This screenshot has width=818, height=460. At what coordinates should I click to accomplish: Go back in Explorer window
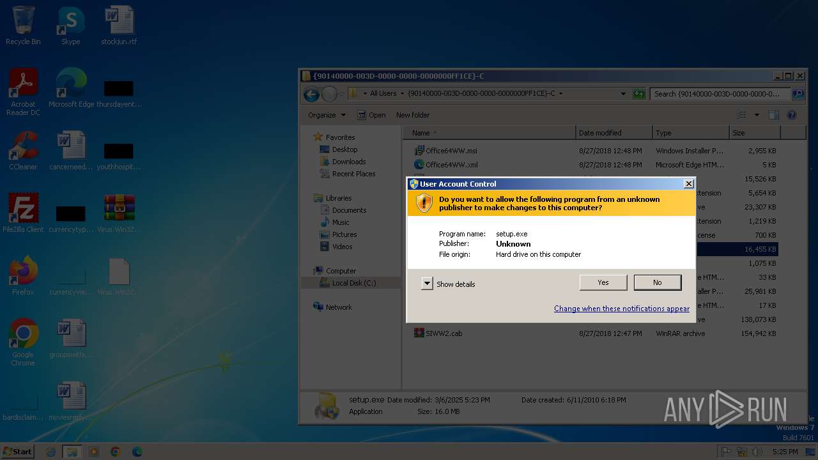click(311, 95)
